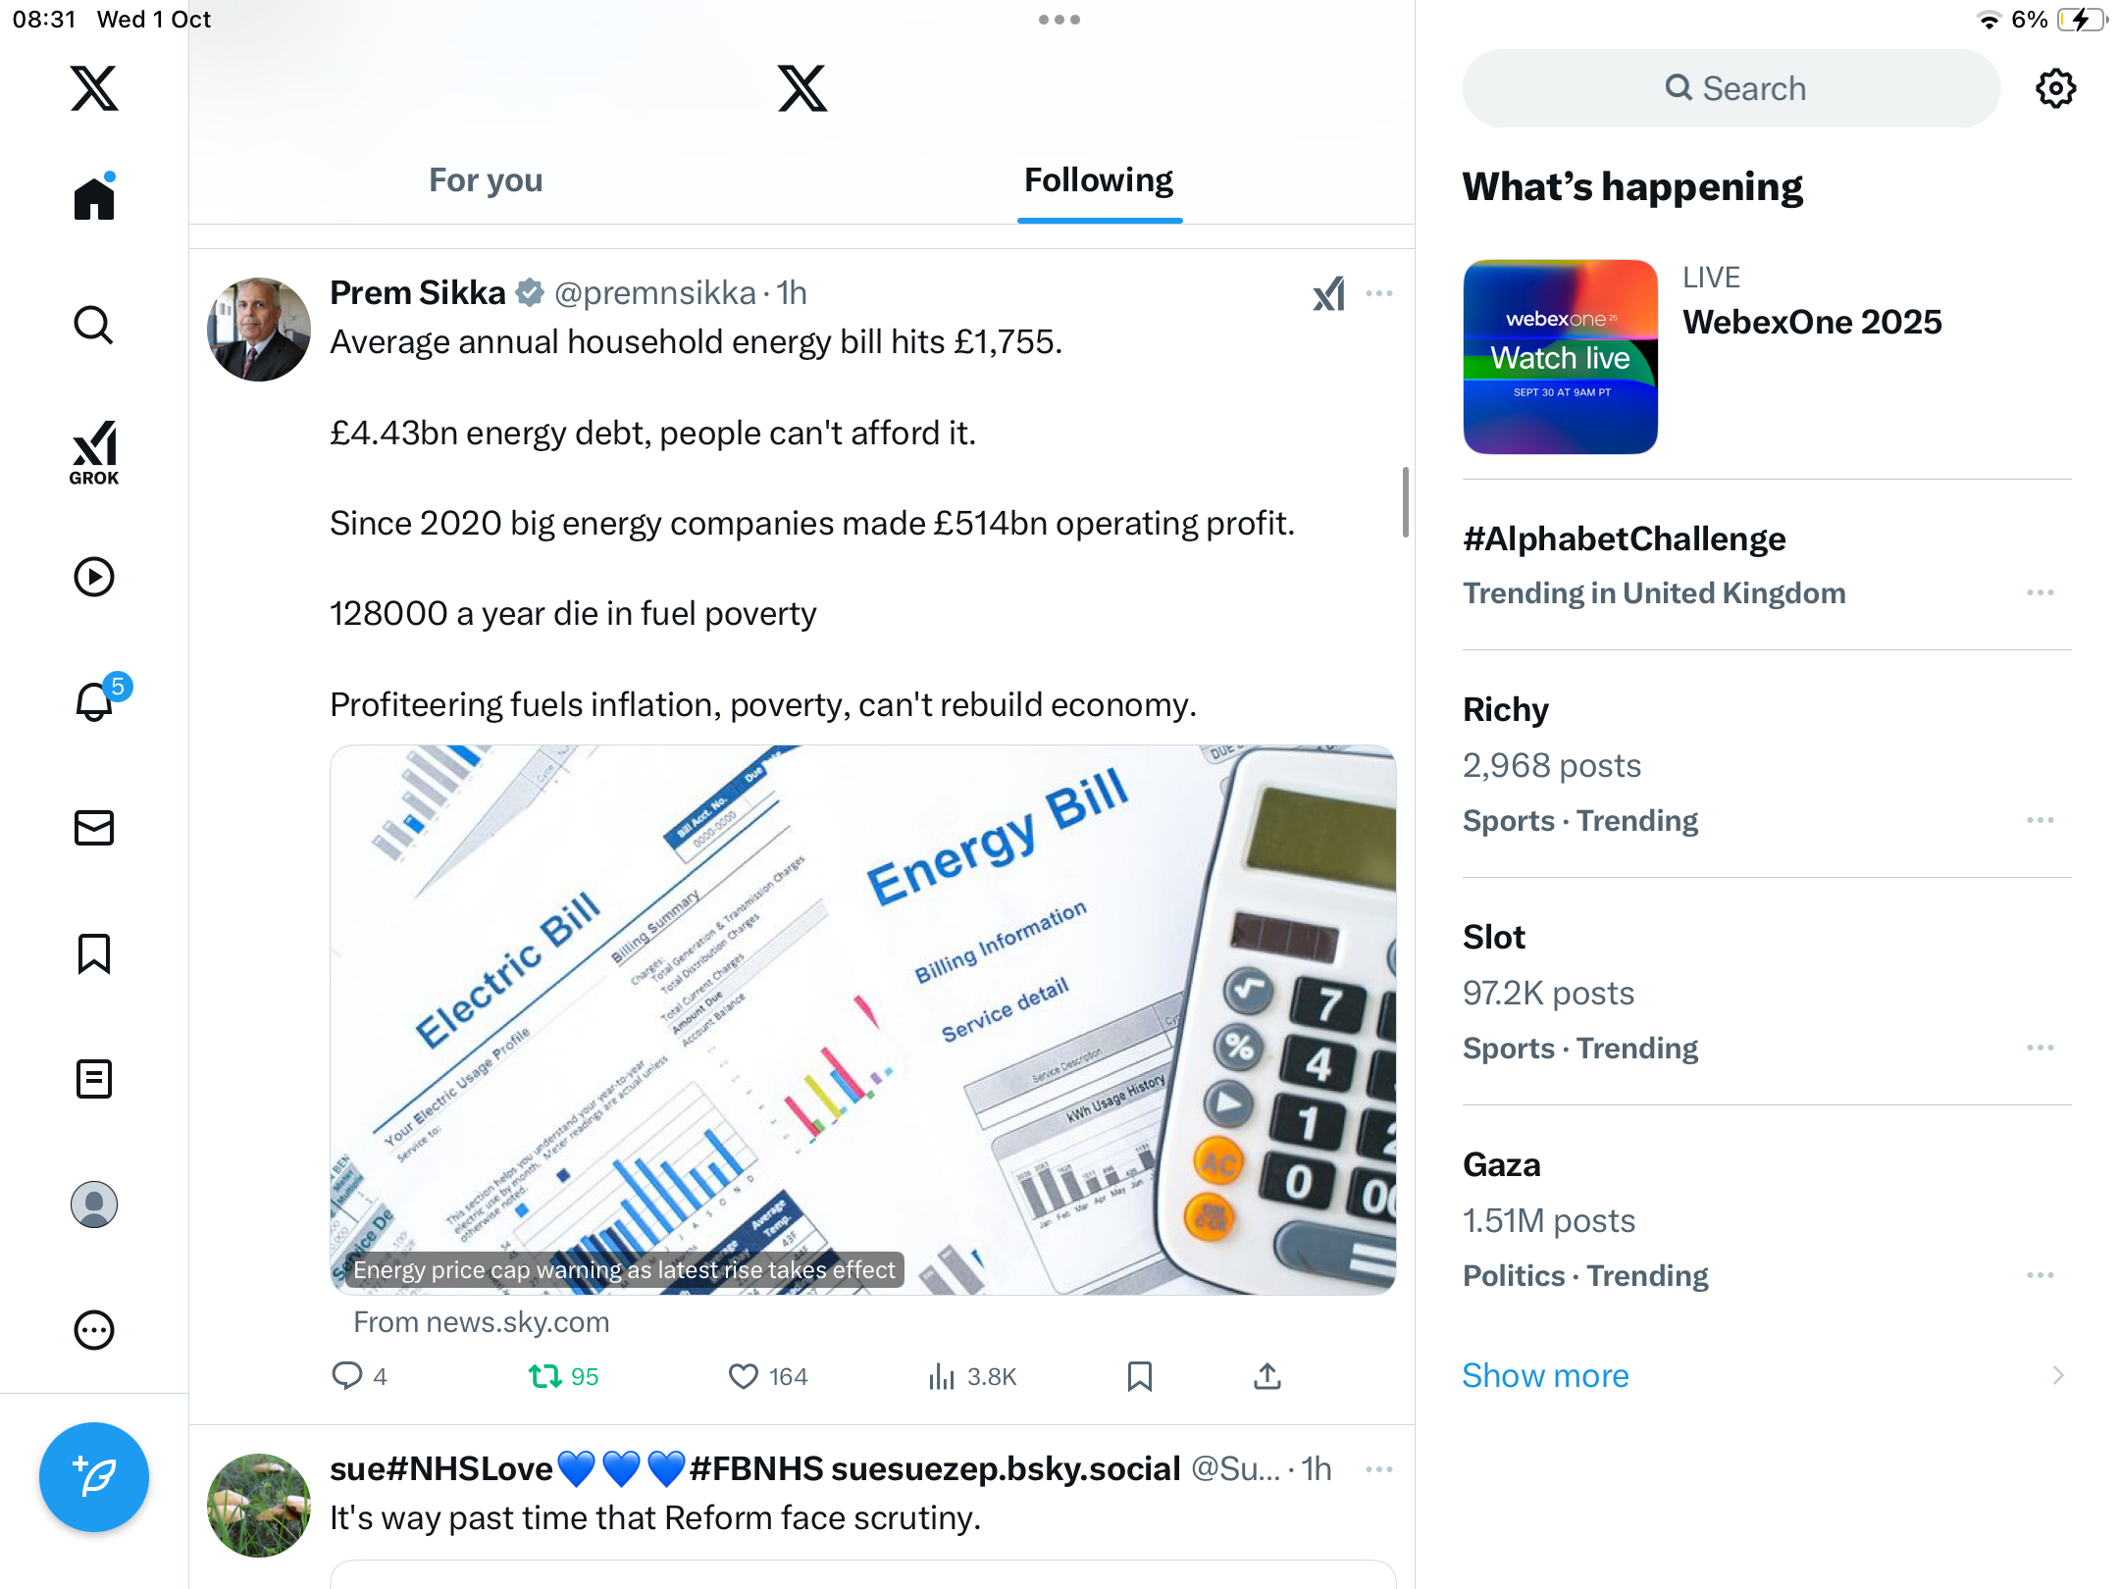The image size is (2119, 1589).
Task: Compose a new post with floating button
Action: [x=94, y=1477]
